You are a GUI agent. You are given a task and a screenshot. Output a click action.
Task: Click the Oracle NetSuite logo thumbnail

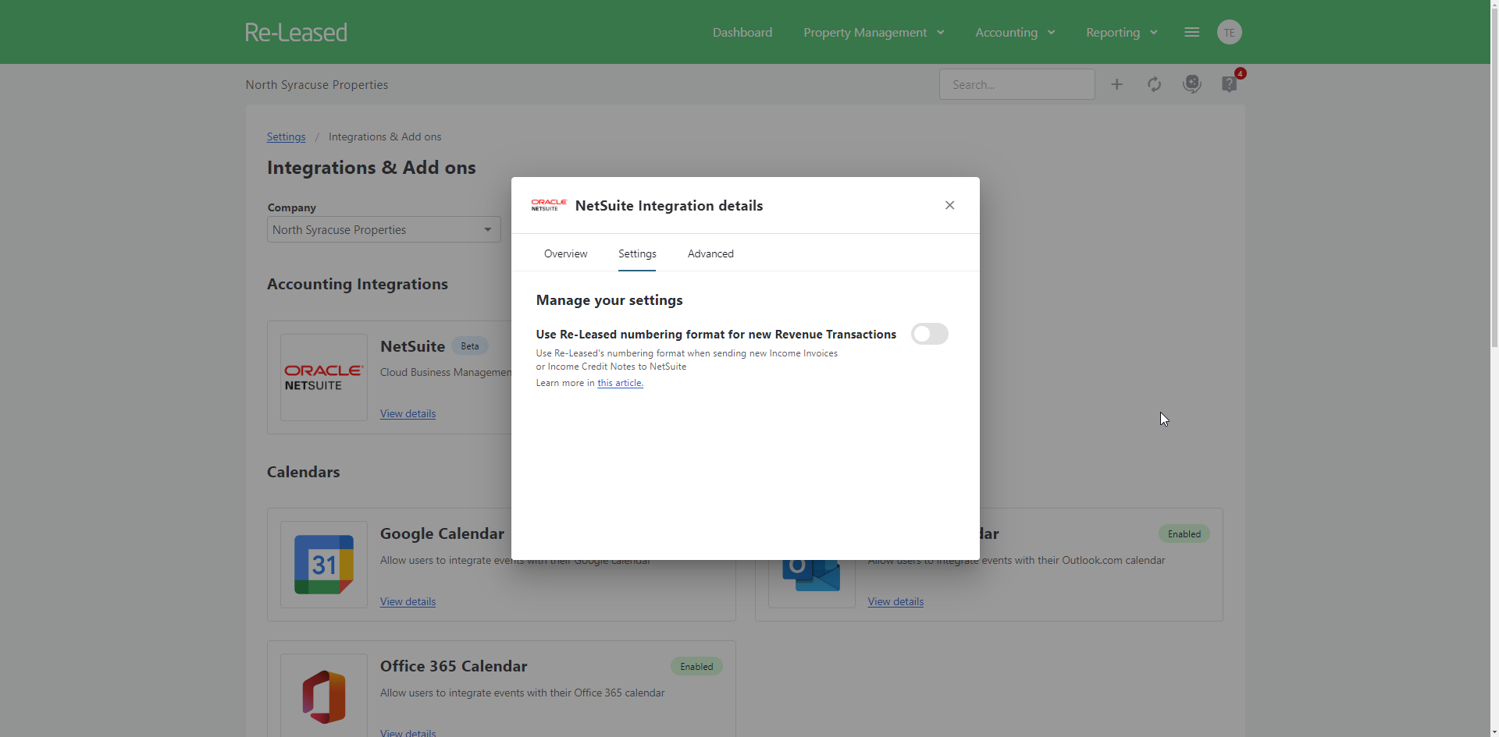pyautogui.click(x=322, y=377)
